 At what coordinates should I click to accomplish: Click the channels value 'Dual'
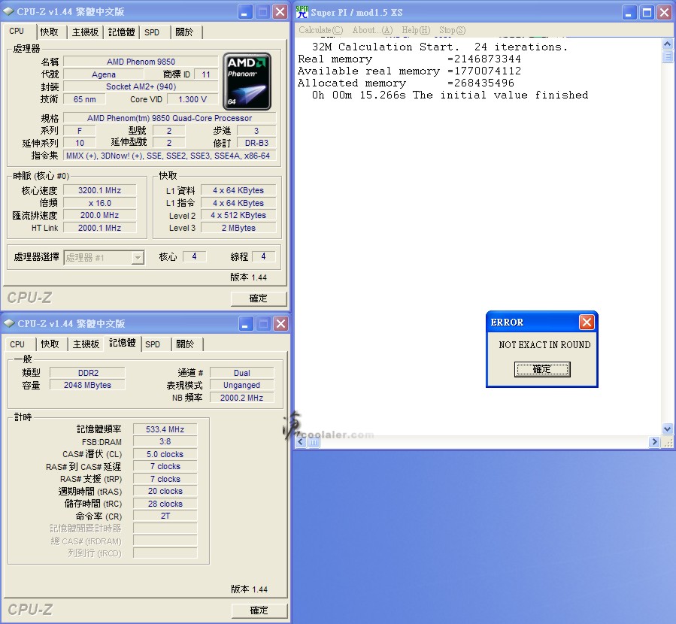[x=242, y=373]
